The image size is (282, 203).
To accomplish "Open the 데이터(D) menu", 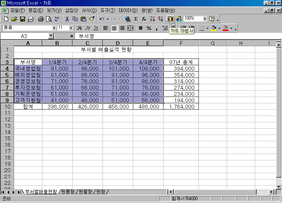I will click(x=128, y=11).
